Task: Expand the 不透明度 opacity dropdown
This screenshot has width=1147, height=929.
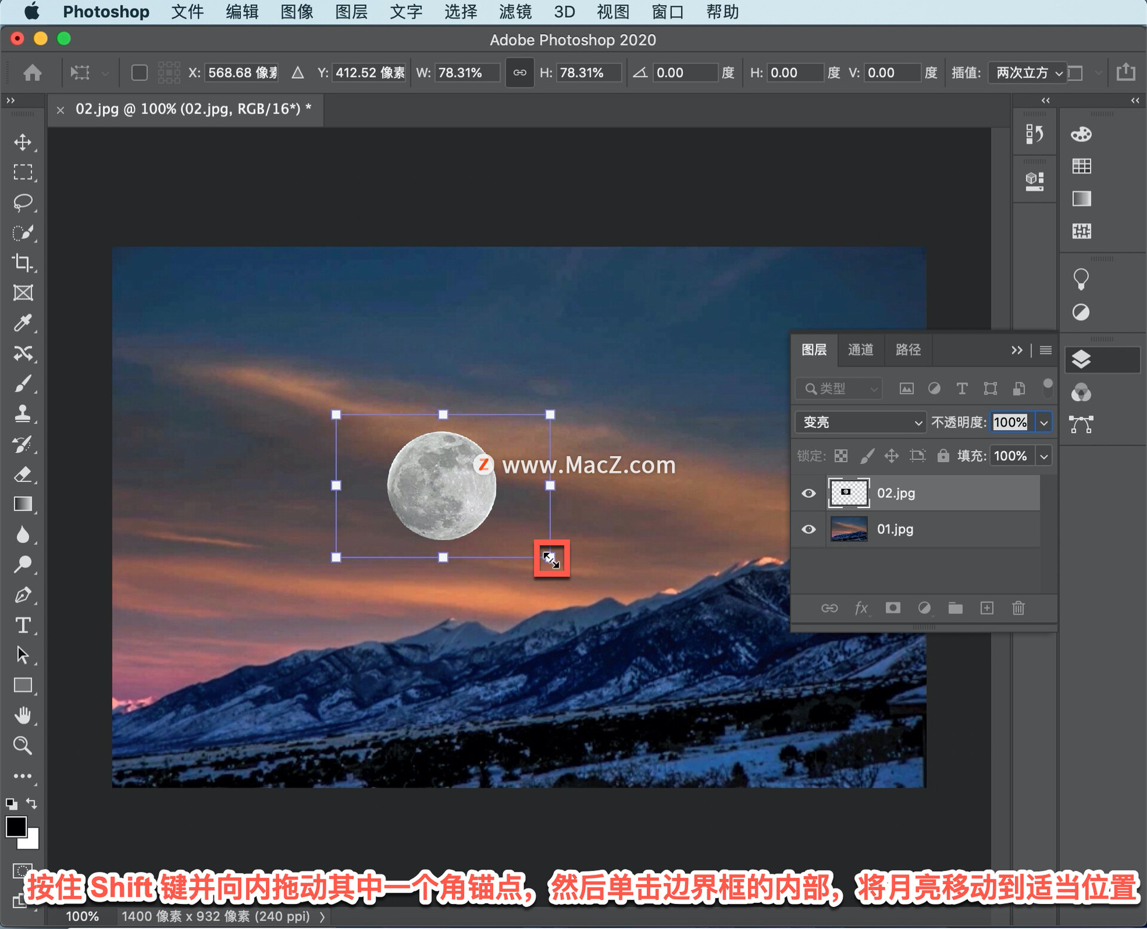Action: pos(1045,421)
